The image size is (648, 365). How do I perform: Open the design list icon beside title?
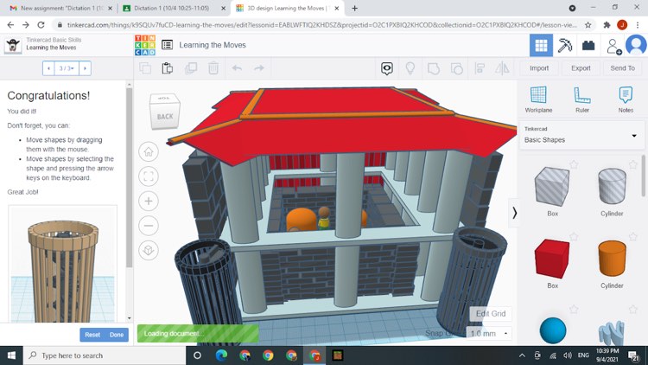tap(168, 45)
